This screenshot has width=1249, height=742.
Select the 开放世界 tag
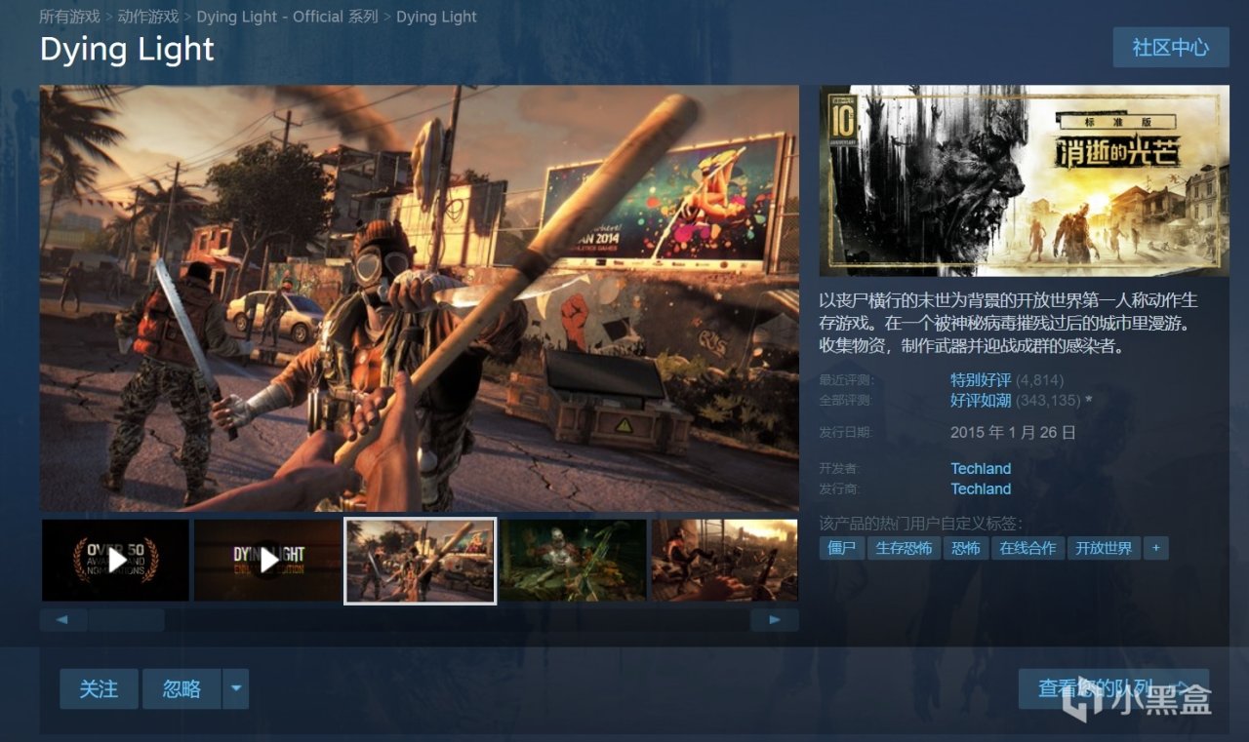tap(1104, 548)
